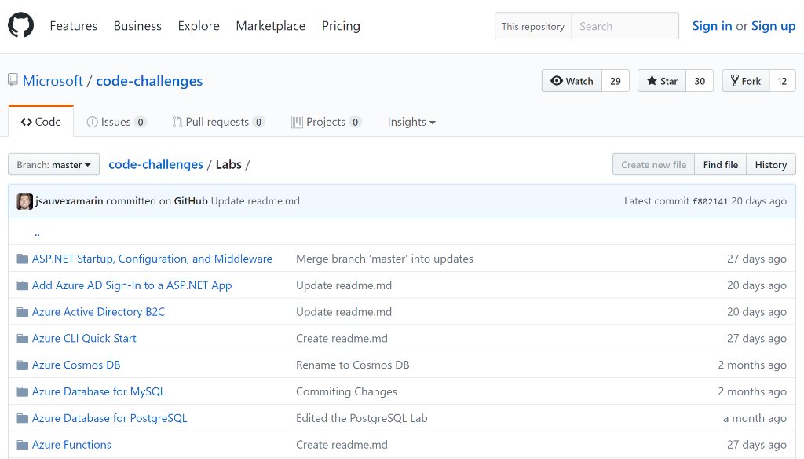Click the Sign in link
Viewport: 804px width, 459px height.
click(x=711, y=26)
